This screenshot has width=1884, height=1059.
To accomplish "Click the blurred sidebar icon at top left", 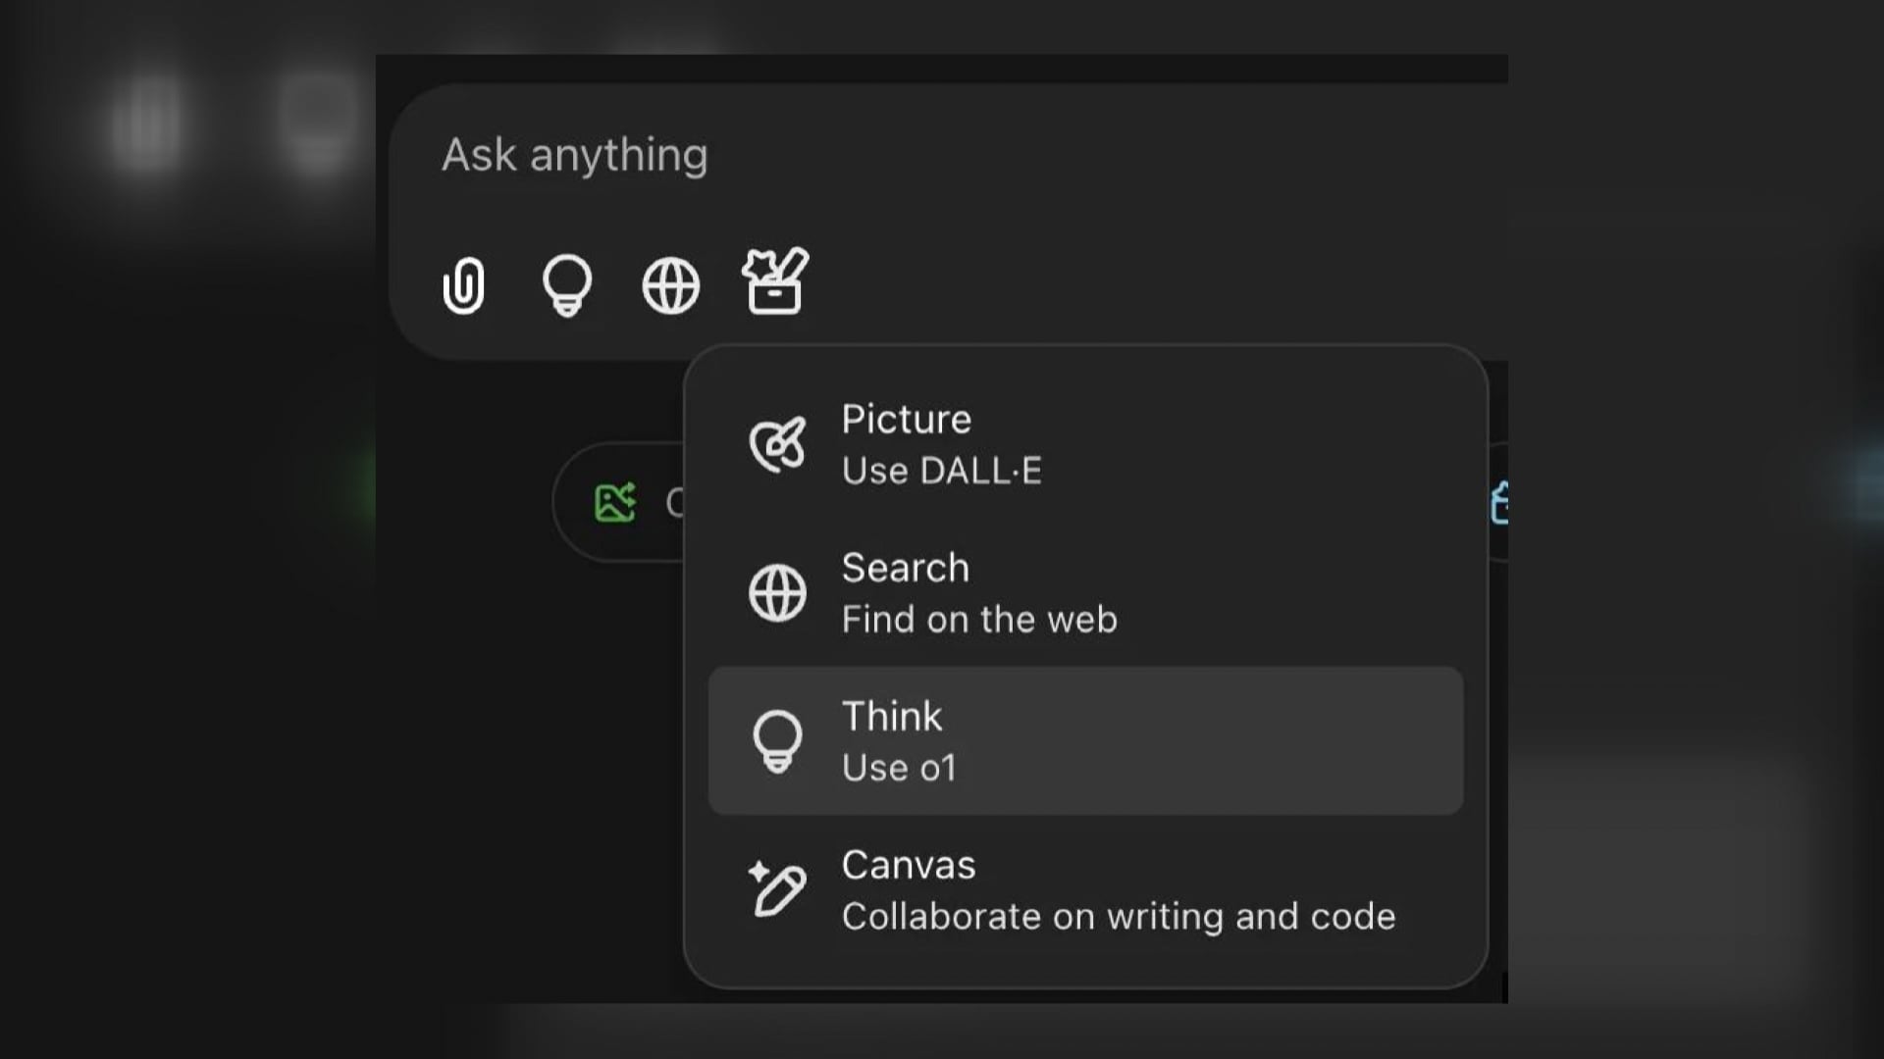I will (x=147, y=123).
